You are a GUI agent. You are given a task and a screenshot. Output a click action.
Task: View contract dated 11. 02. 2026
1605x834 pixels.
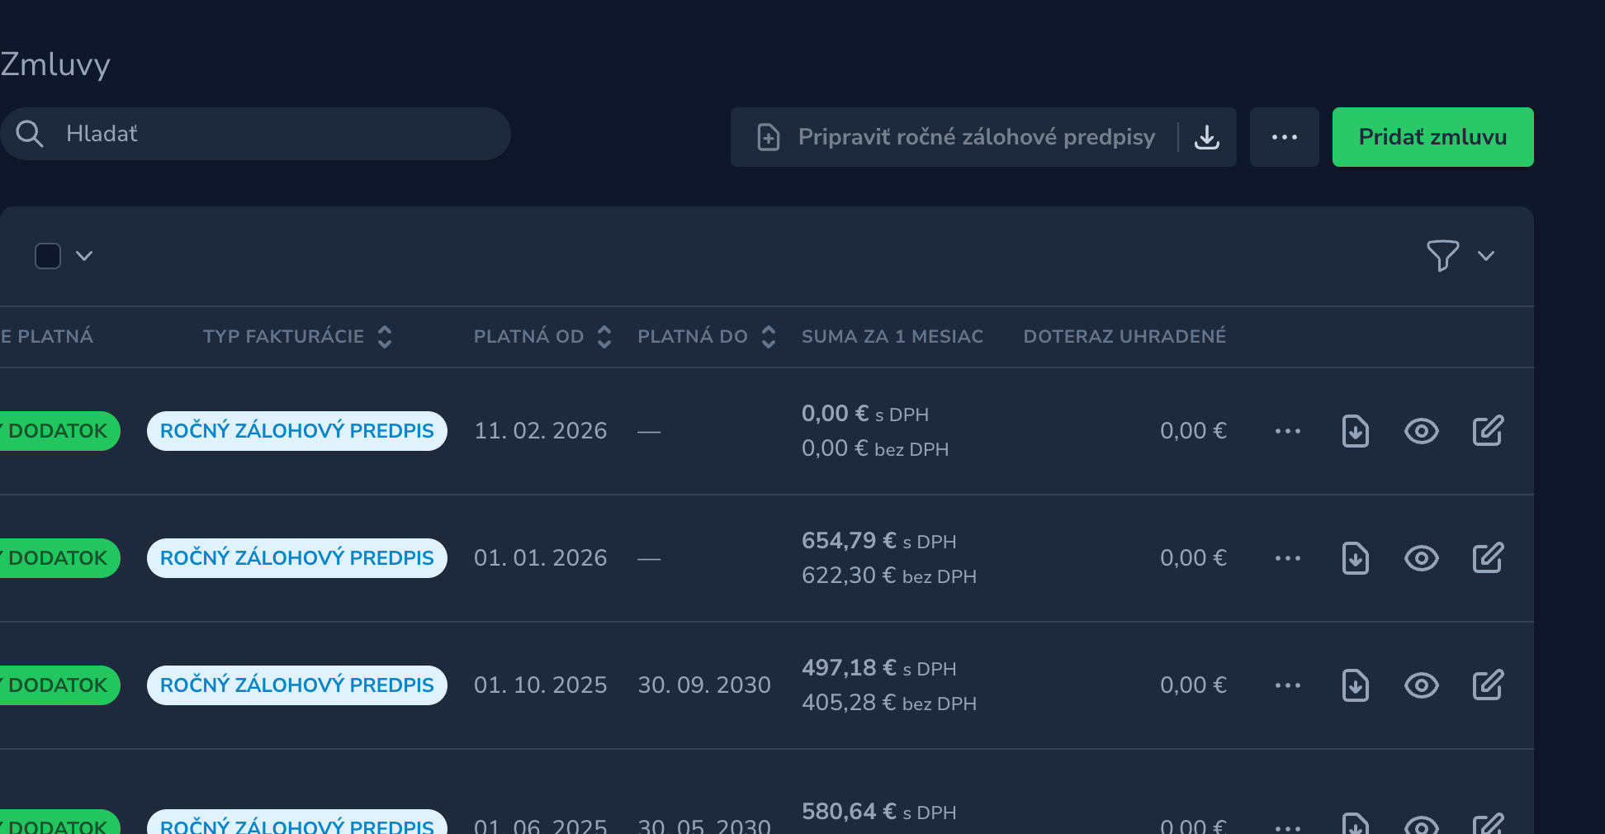(1421, 431)
